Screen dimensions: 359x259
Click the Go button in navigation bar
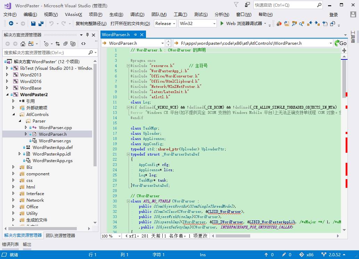click(341, 43)
